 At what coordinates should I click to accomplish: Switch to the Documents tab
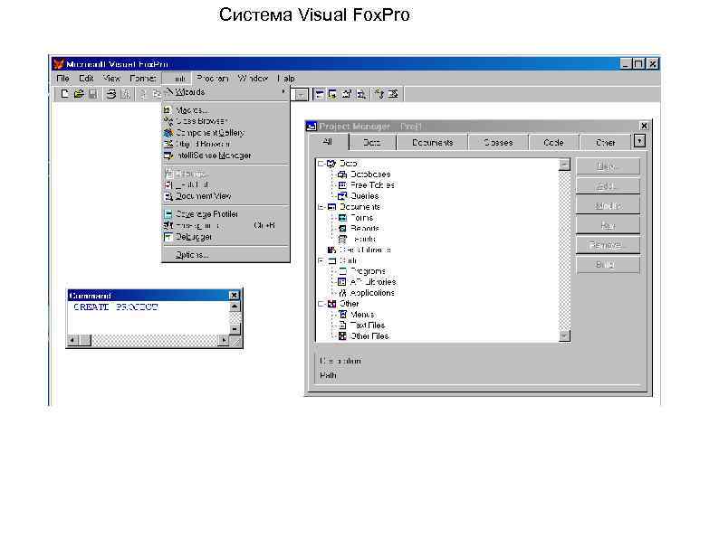(x=433, y=142)
